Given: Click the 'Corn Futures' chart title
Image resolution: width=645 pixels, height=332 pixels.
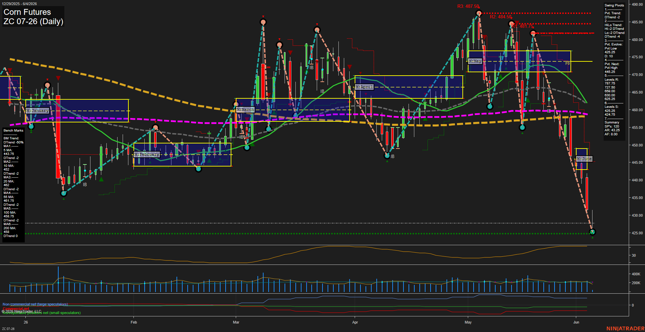Looking at the screenshot, I should tap(27, 12).
